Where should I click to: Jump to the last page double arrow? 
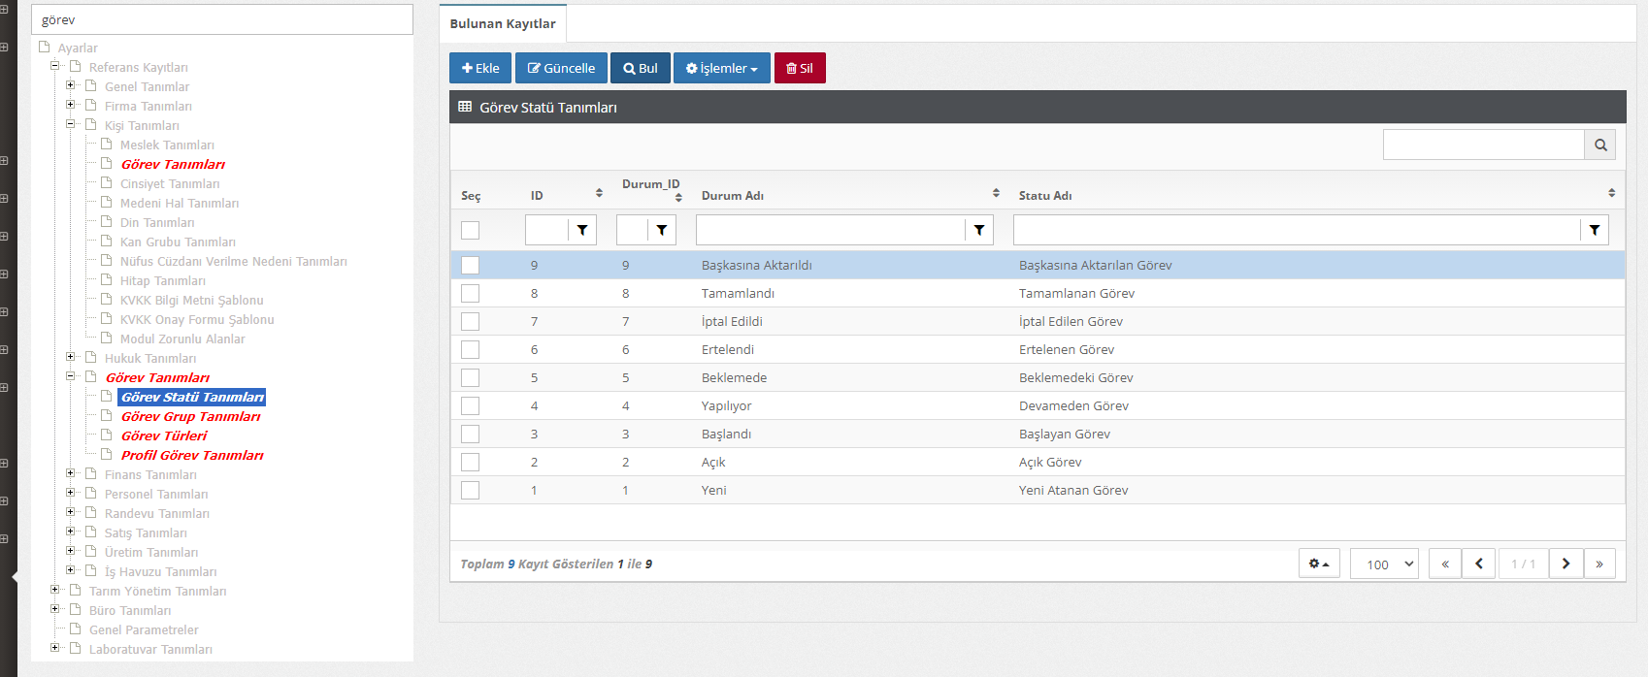point(1599,564)
